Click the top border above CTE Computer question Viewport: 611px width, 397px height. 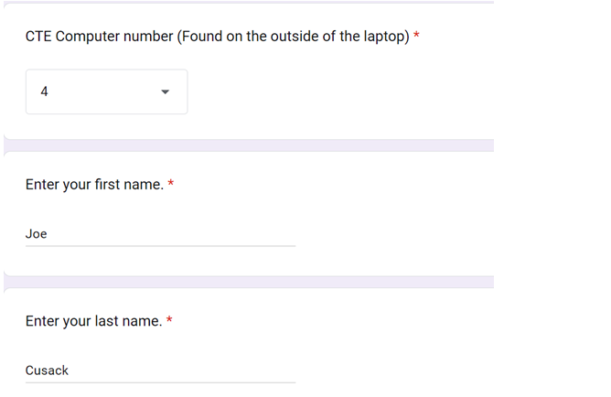pos(249,3)
